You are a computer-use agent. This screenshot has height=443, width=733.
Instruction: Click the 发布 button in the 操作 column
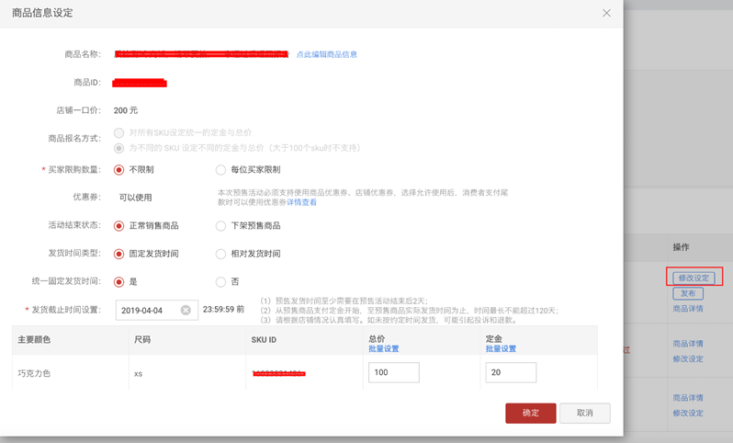point(687,294)
